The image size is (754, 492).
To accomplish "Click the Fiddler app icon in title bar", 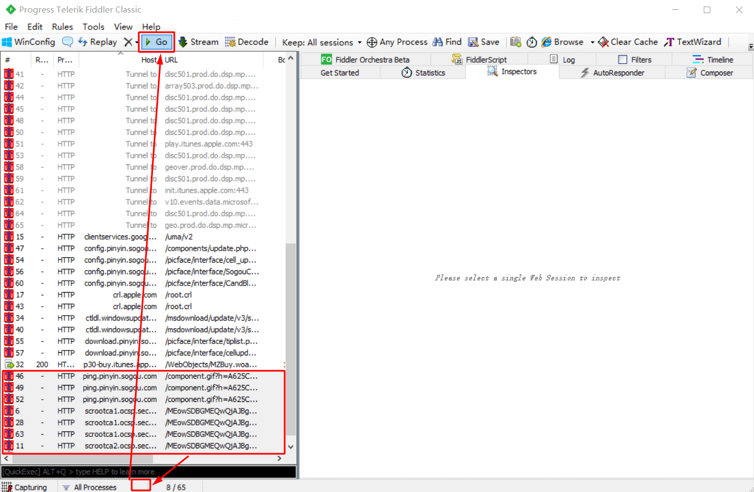I will pyautogui.click(x=10, y=9).
